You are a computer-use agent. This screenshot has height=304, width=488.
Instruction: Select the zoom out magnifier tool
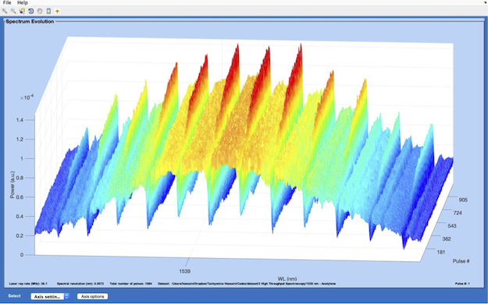(13, 11)
